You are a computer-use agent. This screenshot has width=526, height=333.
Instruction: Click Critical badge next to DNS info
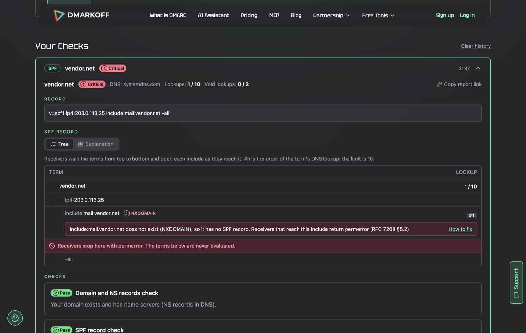point(92,84)
